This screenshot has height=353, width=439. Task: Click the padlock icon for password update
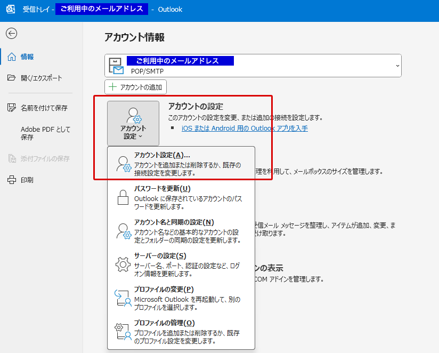point(123,197)
